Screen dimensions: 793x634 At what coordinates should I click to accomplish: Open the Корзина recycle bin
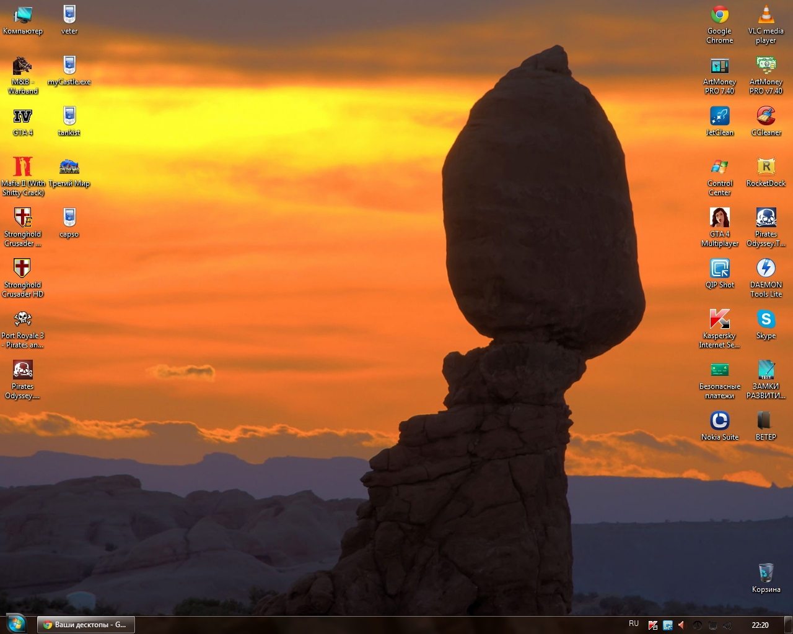coord(766,573)
